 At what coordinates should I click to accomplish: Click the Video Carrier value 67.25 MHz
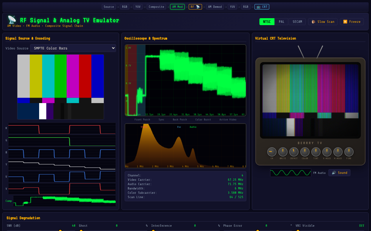pos(235,180)
